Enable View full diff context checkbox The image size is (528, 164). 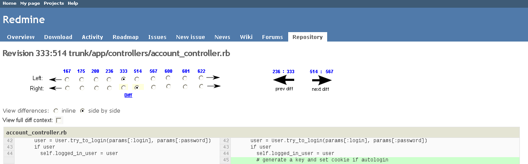(59, 120)
